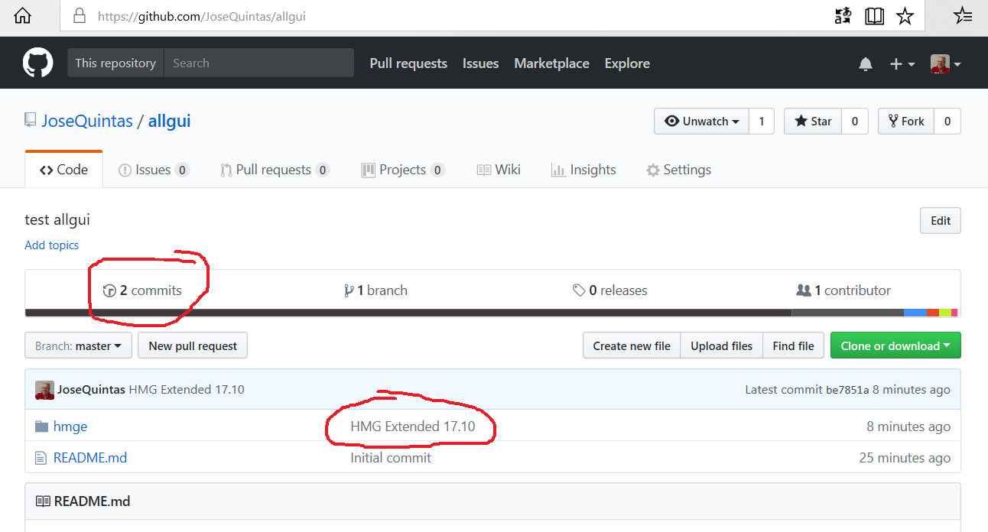
Task: Click the 25 minutes ago timestamp
Action: click(x=905, y=458)
